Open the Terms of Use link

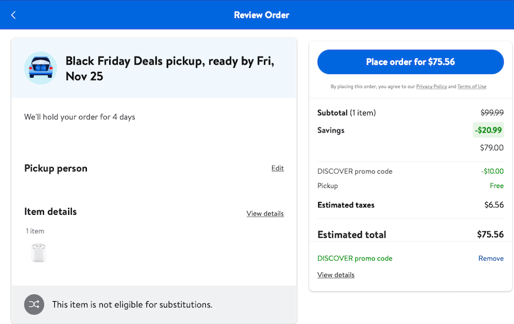pyautogui.click(x=472, y=87)
